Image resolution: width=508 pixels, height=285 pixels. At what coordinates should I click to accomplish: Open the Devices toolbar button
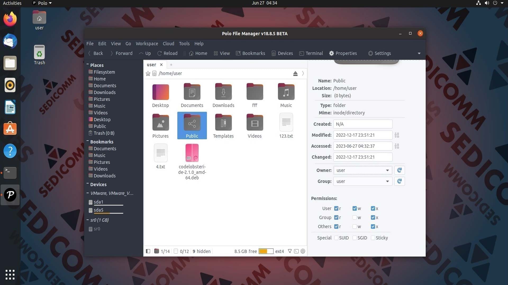click(282, 53)
